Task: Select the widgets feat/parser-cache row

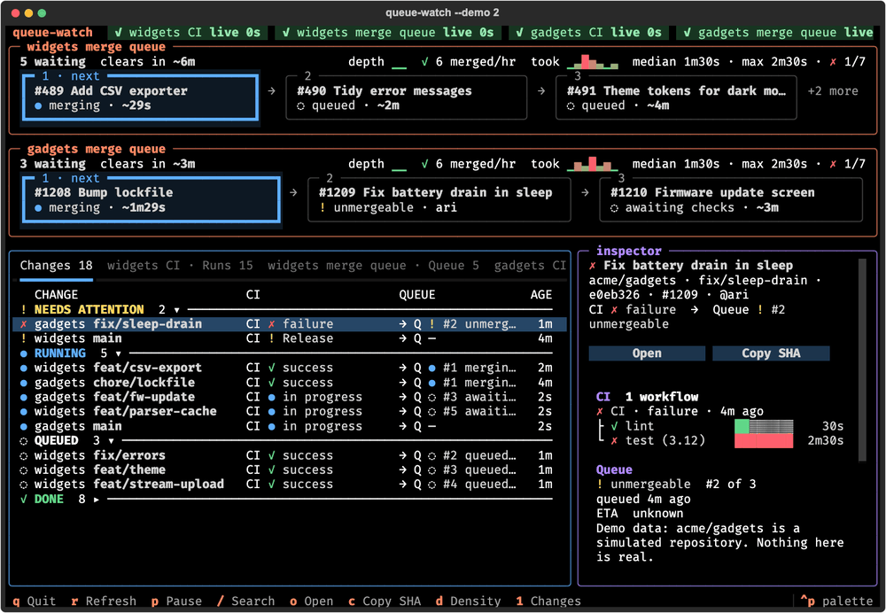Action: (x=288, y=411)
